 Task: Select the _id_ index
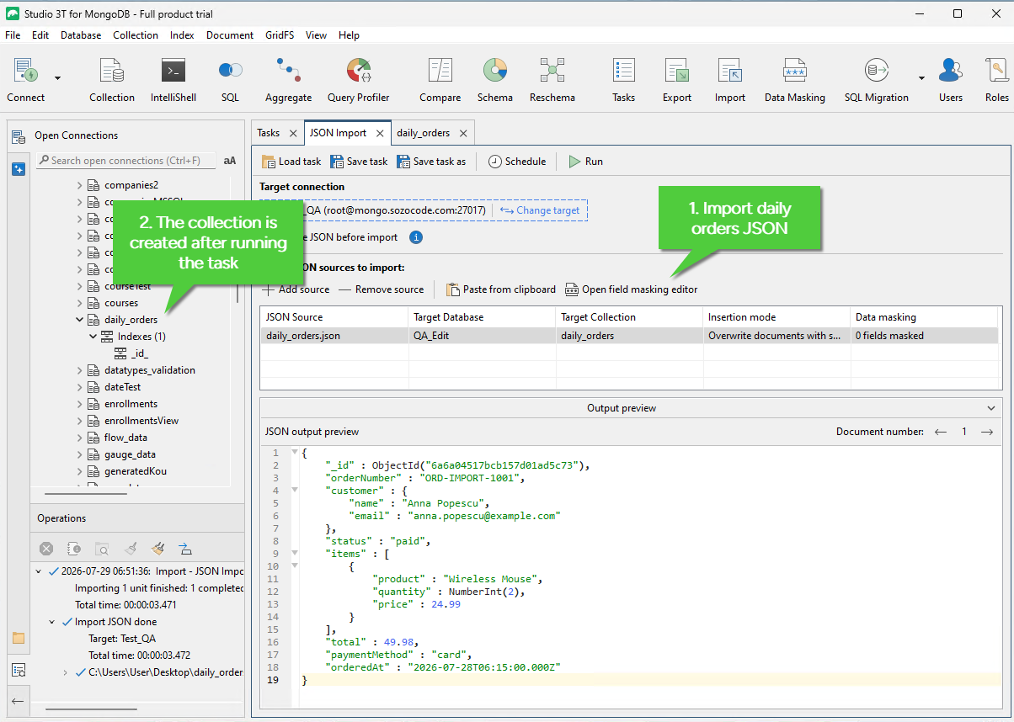click(139, 353)
